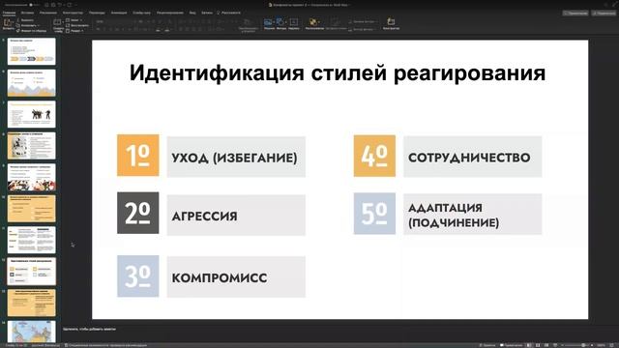Click the zoom slider in status bar
The width and height of the screenshot is (619, 348).
577,345
